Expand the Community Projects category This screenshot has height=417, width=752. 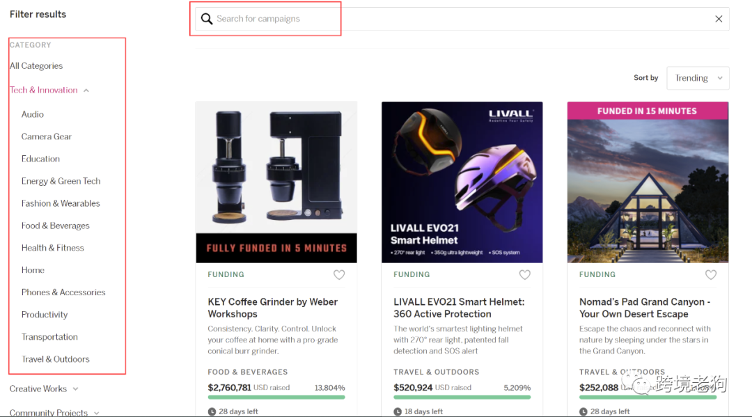click(54, 413)
